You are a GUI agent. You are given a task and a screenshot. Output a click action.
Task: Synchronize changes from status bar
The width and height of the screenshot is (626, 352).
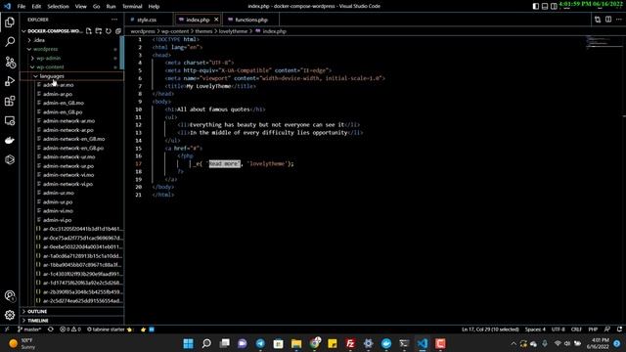pyautogui.click(x=50, y=330)
